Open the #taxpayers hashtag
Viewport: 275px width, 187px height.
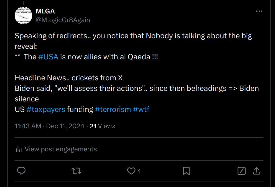tap(46, 110)
